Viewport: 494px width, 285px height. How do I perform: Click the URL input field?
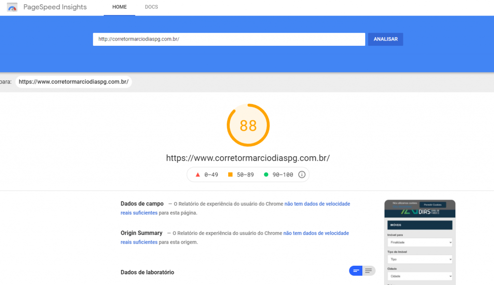(229, 40)
